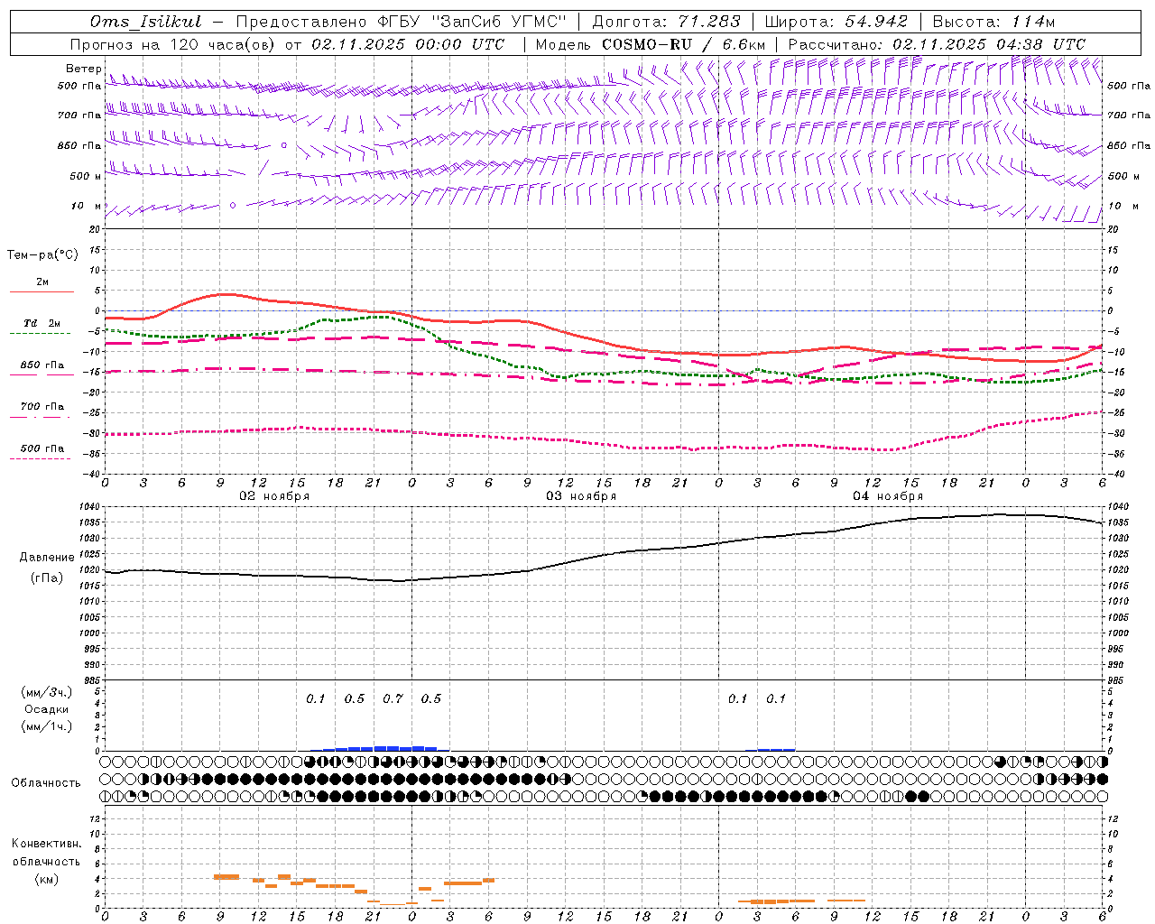Screen dimensions: 1155x924
Task: Click the (мм/1ч.) precipitation unit label
Action: point(47,726)
